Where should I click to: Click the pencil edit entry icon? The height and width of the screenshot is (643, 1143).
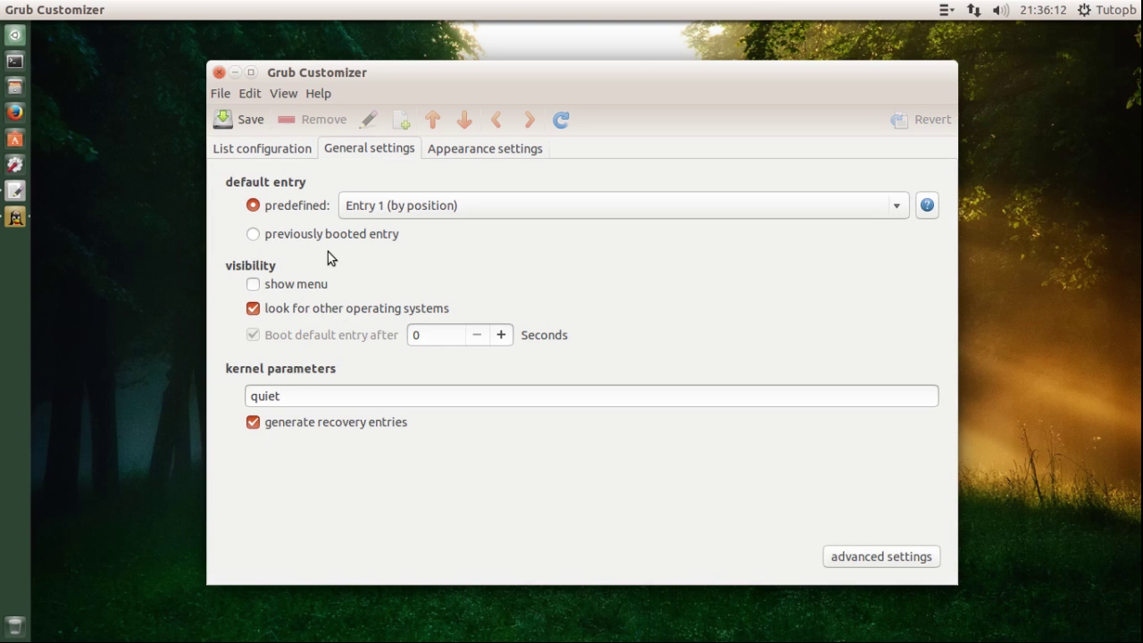(369, 120)
